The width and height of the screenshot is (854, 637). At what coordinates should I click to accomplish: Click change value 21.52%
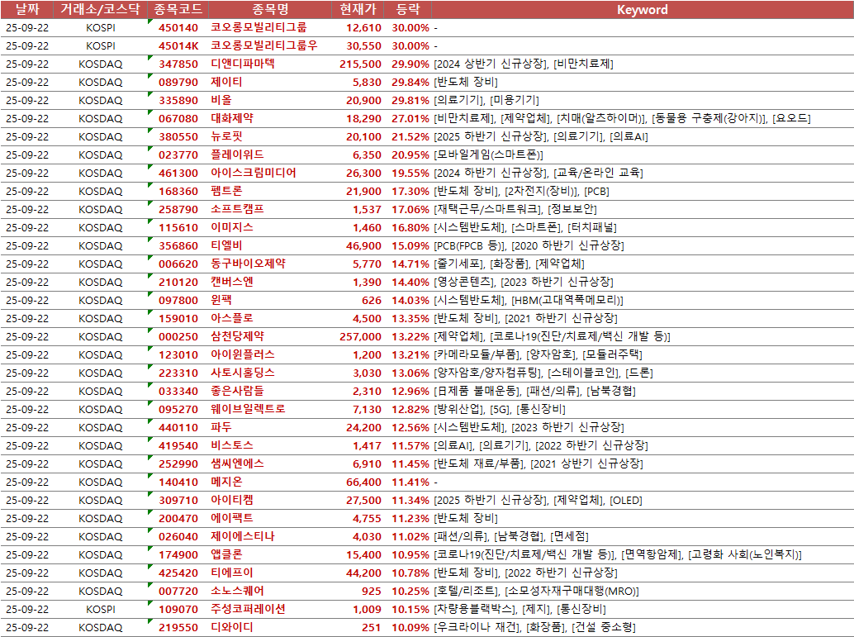pos(410,137)
